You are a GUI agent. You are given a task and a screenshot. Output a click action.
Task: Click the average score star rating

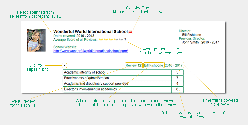click(x=111, y=39)
